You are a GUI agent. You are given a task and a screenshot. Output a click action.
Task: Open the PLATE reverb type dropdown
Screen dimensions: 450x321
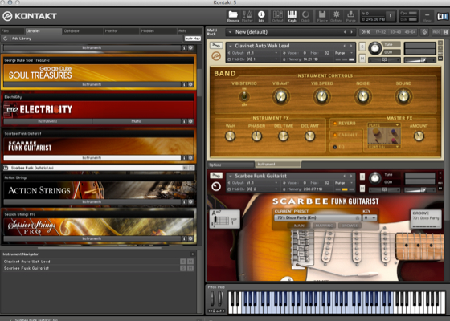pyautogui.click(x=384, y=125)
